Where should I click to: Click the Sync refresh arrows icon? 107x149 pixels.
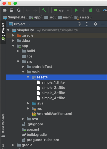19,10
